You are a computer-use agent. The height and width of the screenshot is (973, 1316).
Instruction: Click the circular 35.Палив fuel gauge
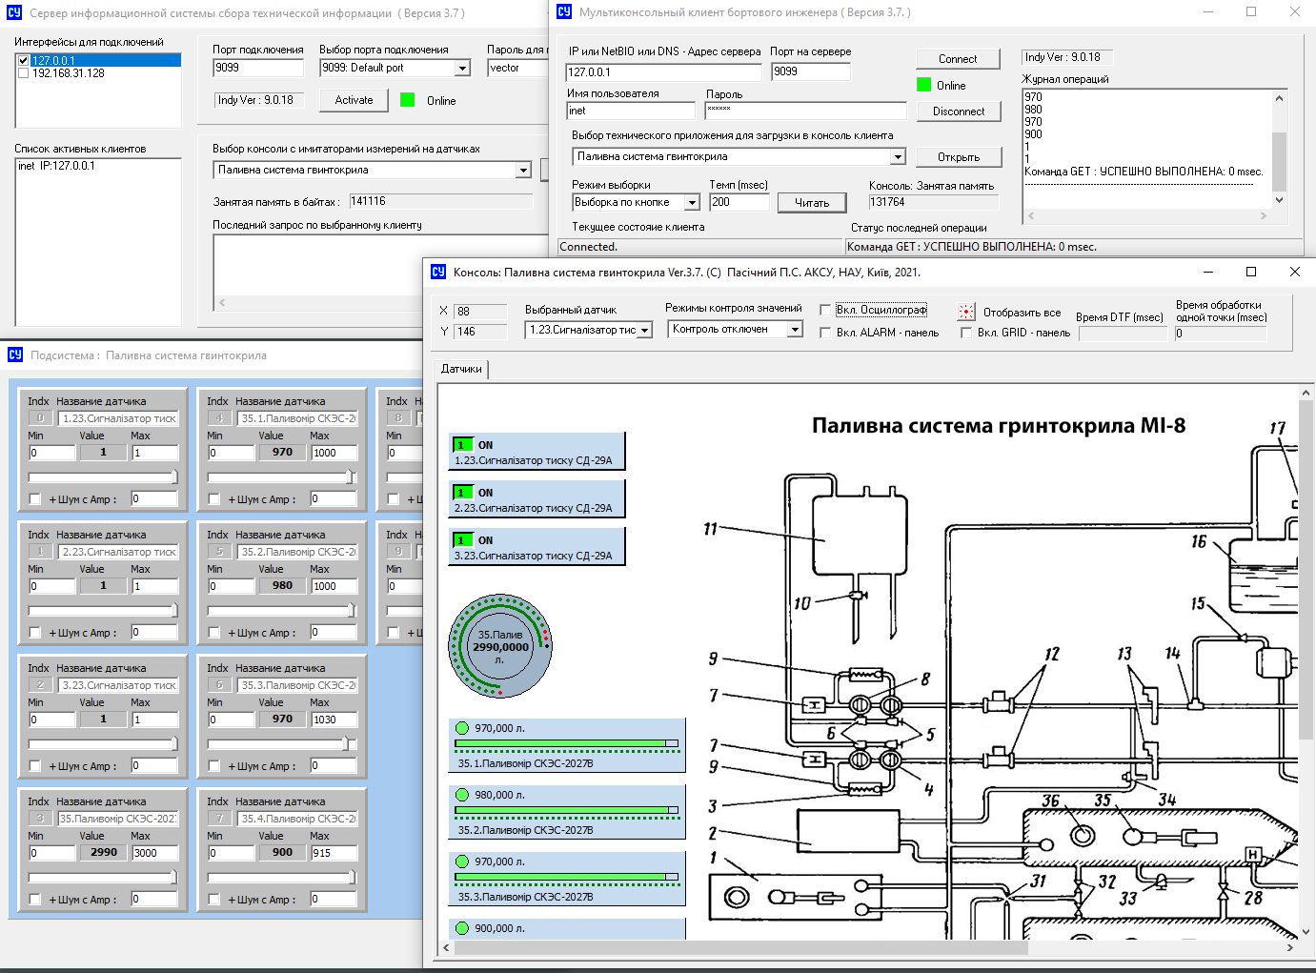pyautogui.click(x=500, y=646)
